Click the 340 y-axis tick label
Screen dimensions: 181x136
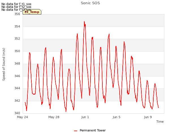tap(17, 113)
